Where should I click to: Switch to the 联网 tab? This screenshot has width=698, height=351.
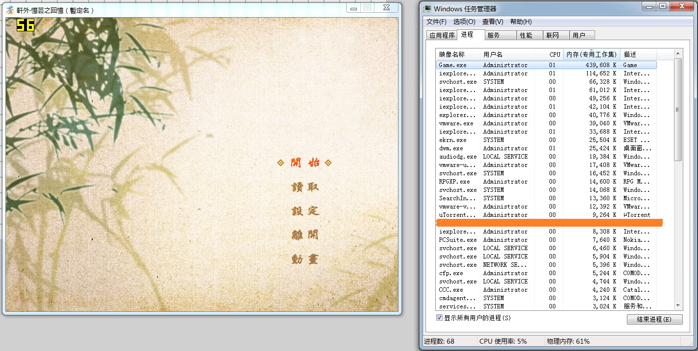click(556, 35)
